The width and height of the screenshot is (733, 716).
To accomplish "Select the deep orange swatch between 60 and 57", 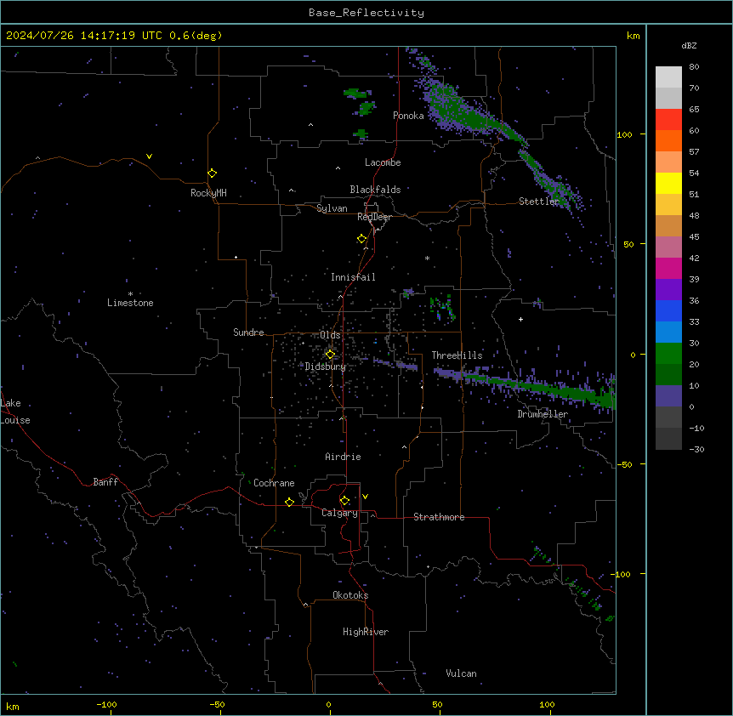I will (668, 140).
